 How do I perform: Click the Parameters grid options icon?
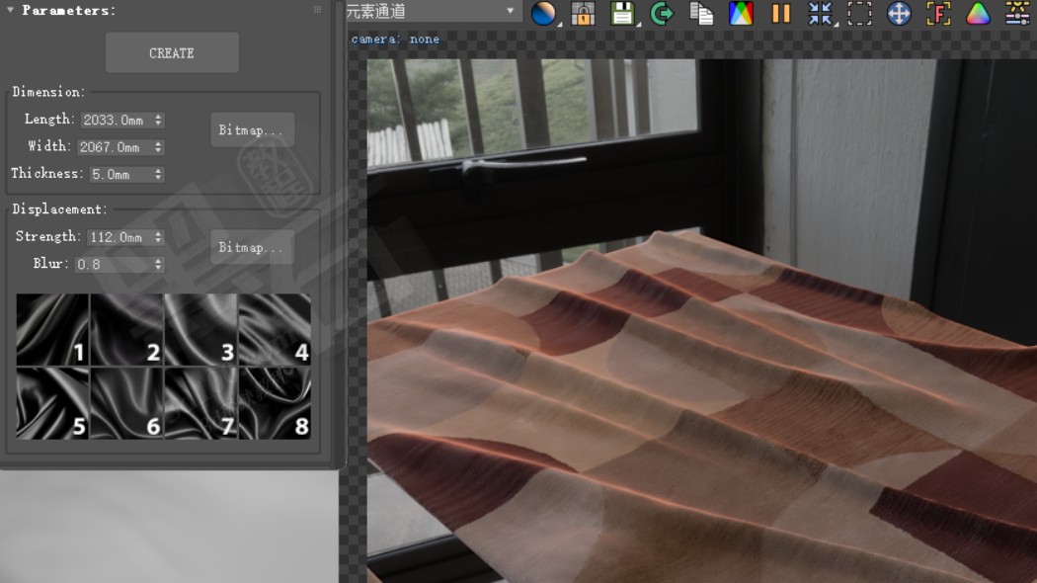click(x=318, y=9)
